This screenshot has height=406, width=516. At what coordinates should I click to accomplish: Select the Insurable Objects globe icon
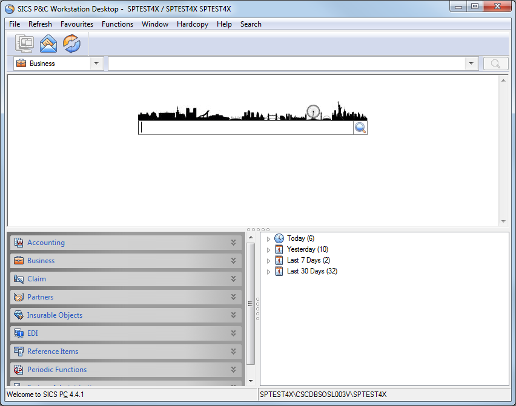[x=18, y=315]
